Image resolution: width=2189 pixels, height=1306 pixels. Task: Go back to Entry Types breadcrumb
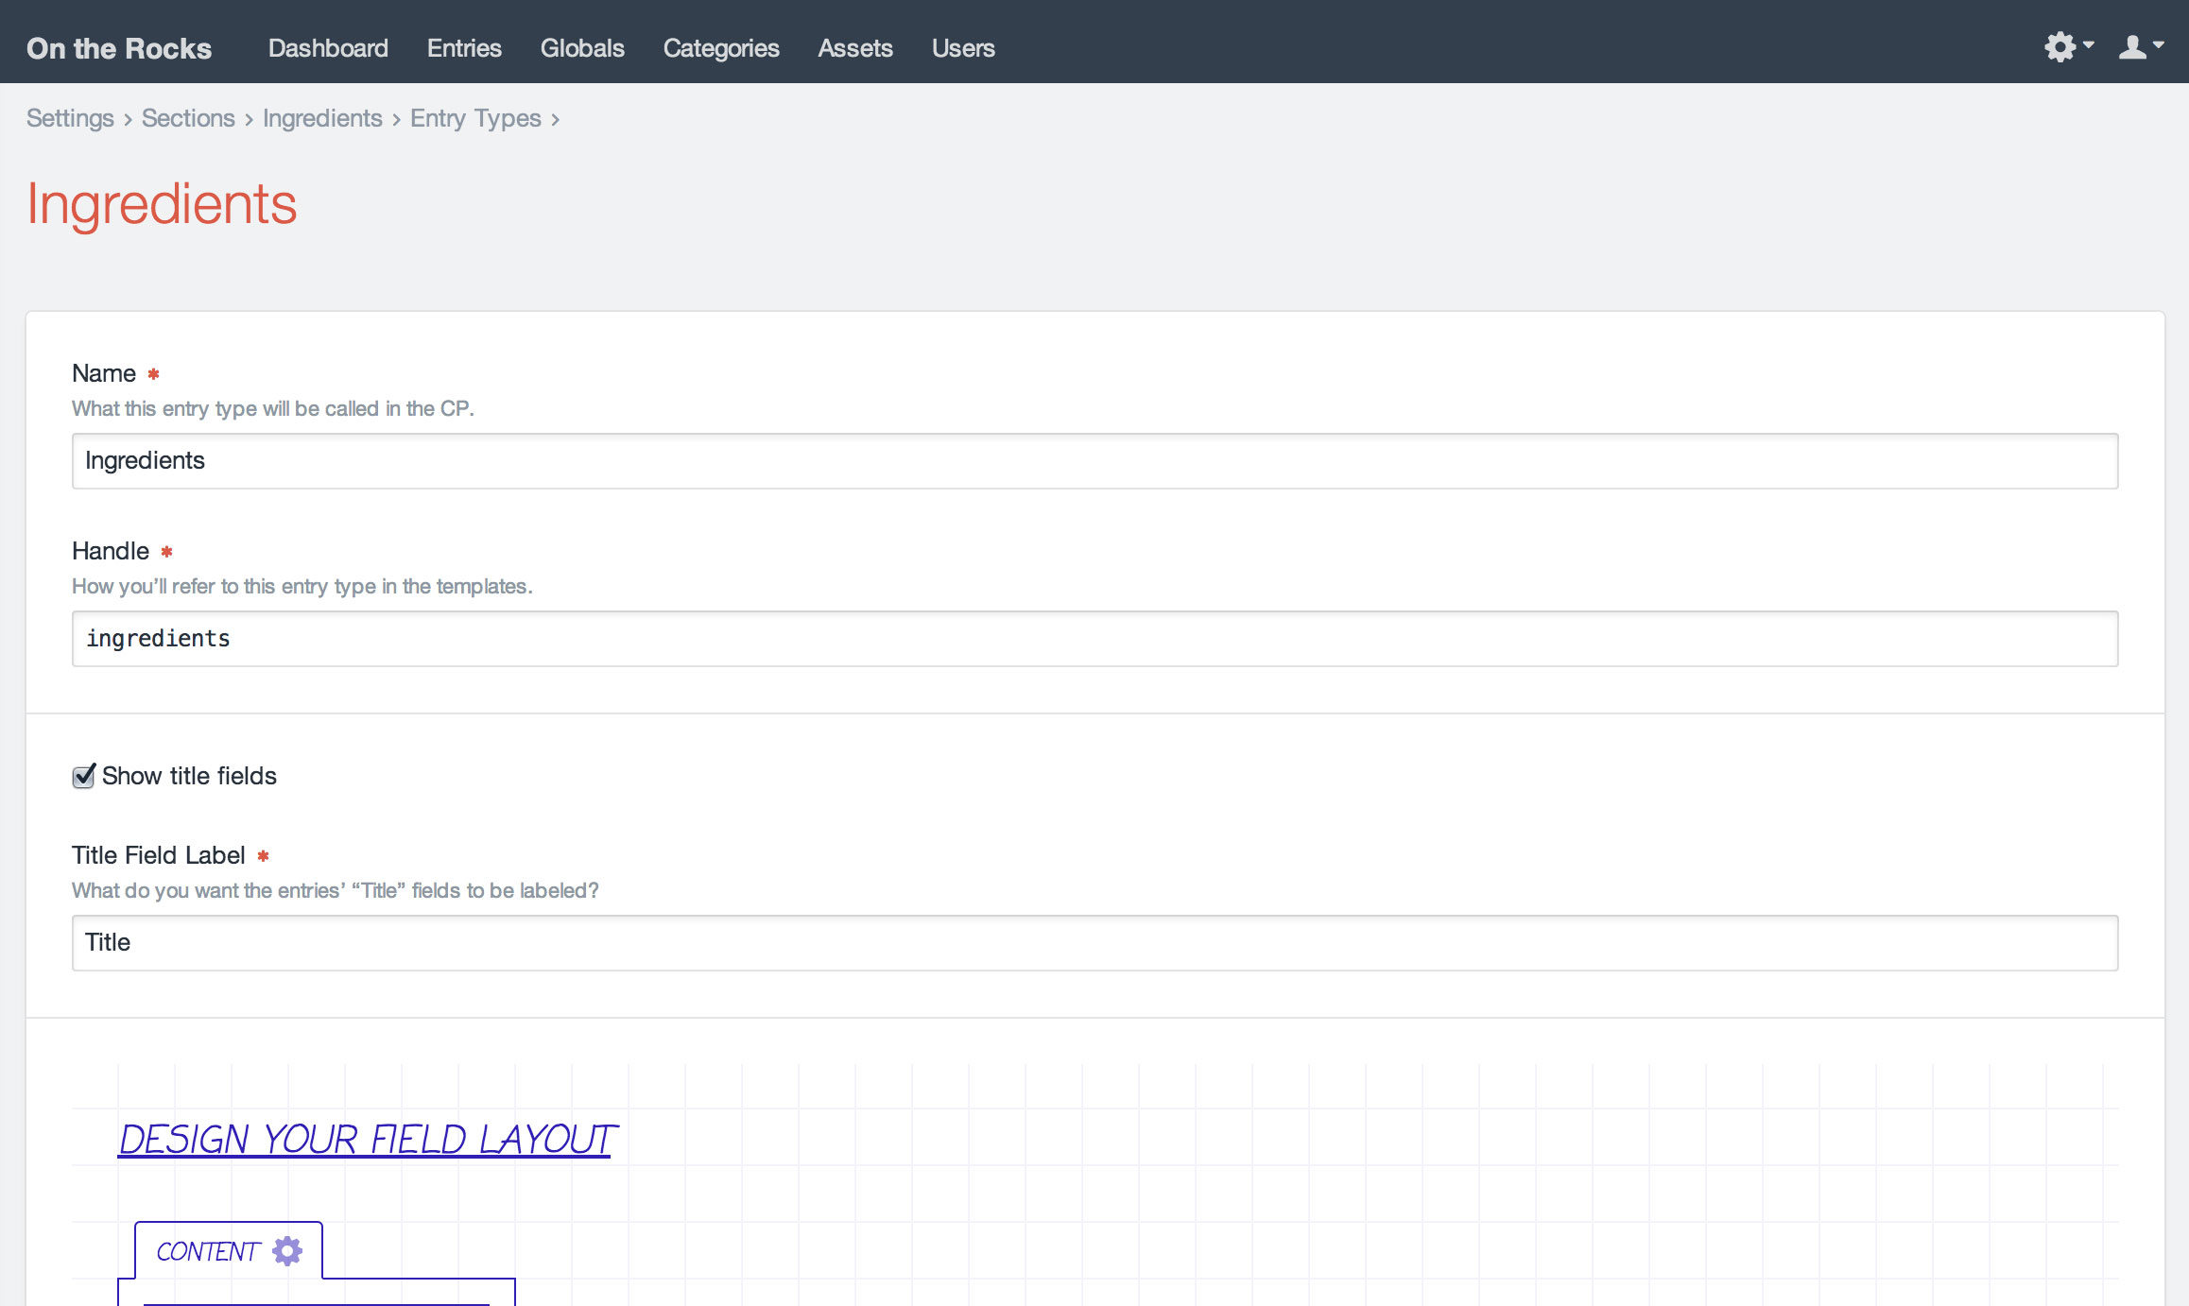pos(475,118)
